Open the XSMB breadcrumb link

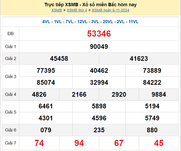(x=57, y=10)
